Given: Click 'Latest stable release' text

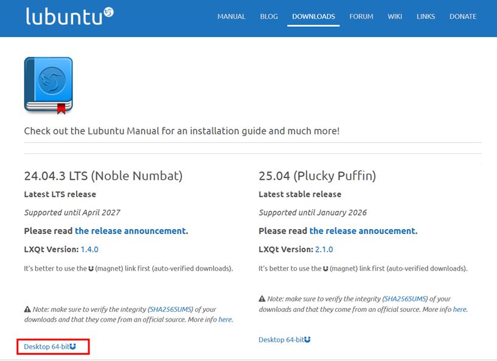Looking at the screenshot, I should tap(300, 194).
